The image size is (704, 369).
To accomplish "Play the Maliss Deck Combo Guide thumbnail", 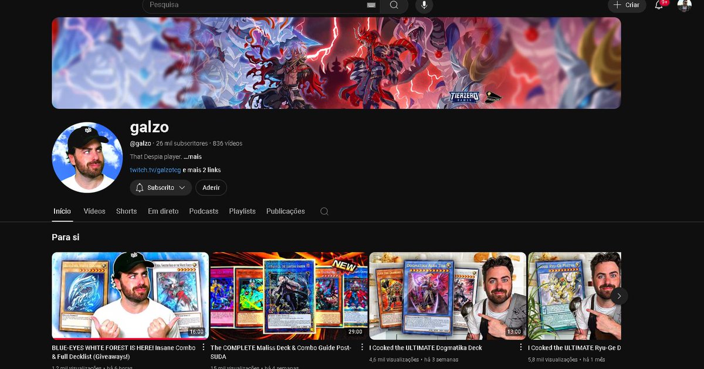I will 289,296.
